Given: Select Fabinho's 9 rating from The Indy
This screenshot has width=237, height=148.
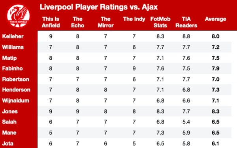Looking at the screenshot, I should coord(134,68).
